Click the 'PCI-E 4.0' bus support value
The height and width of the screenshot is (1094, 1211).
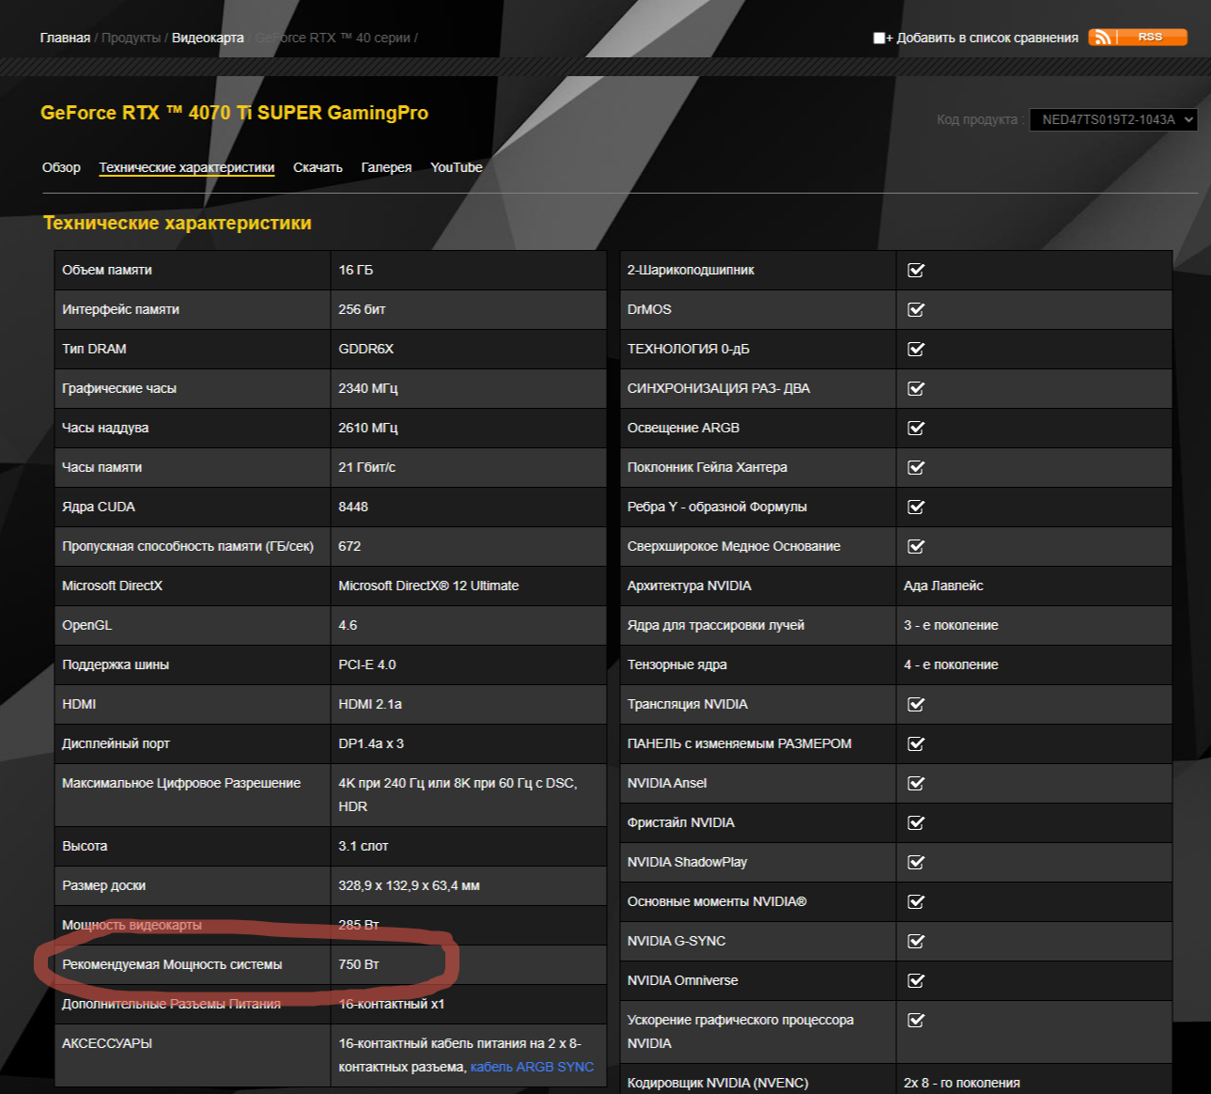tap(367, 664)
